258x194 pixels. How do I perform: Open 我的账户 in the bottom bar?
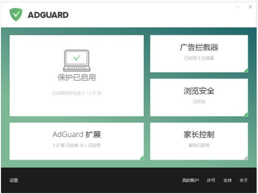pos(190,180)
